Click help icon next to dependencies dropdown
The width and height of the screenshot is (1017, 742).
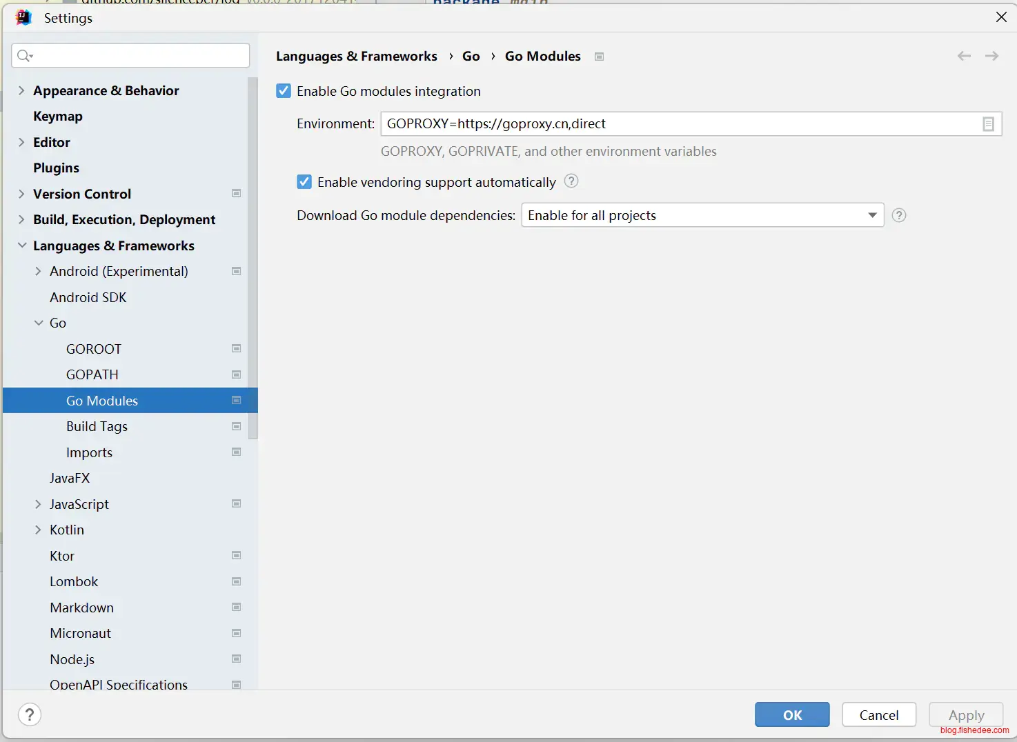coord(898,215)
